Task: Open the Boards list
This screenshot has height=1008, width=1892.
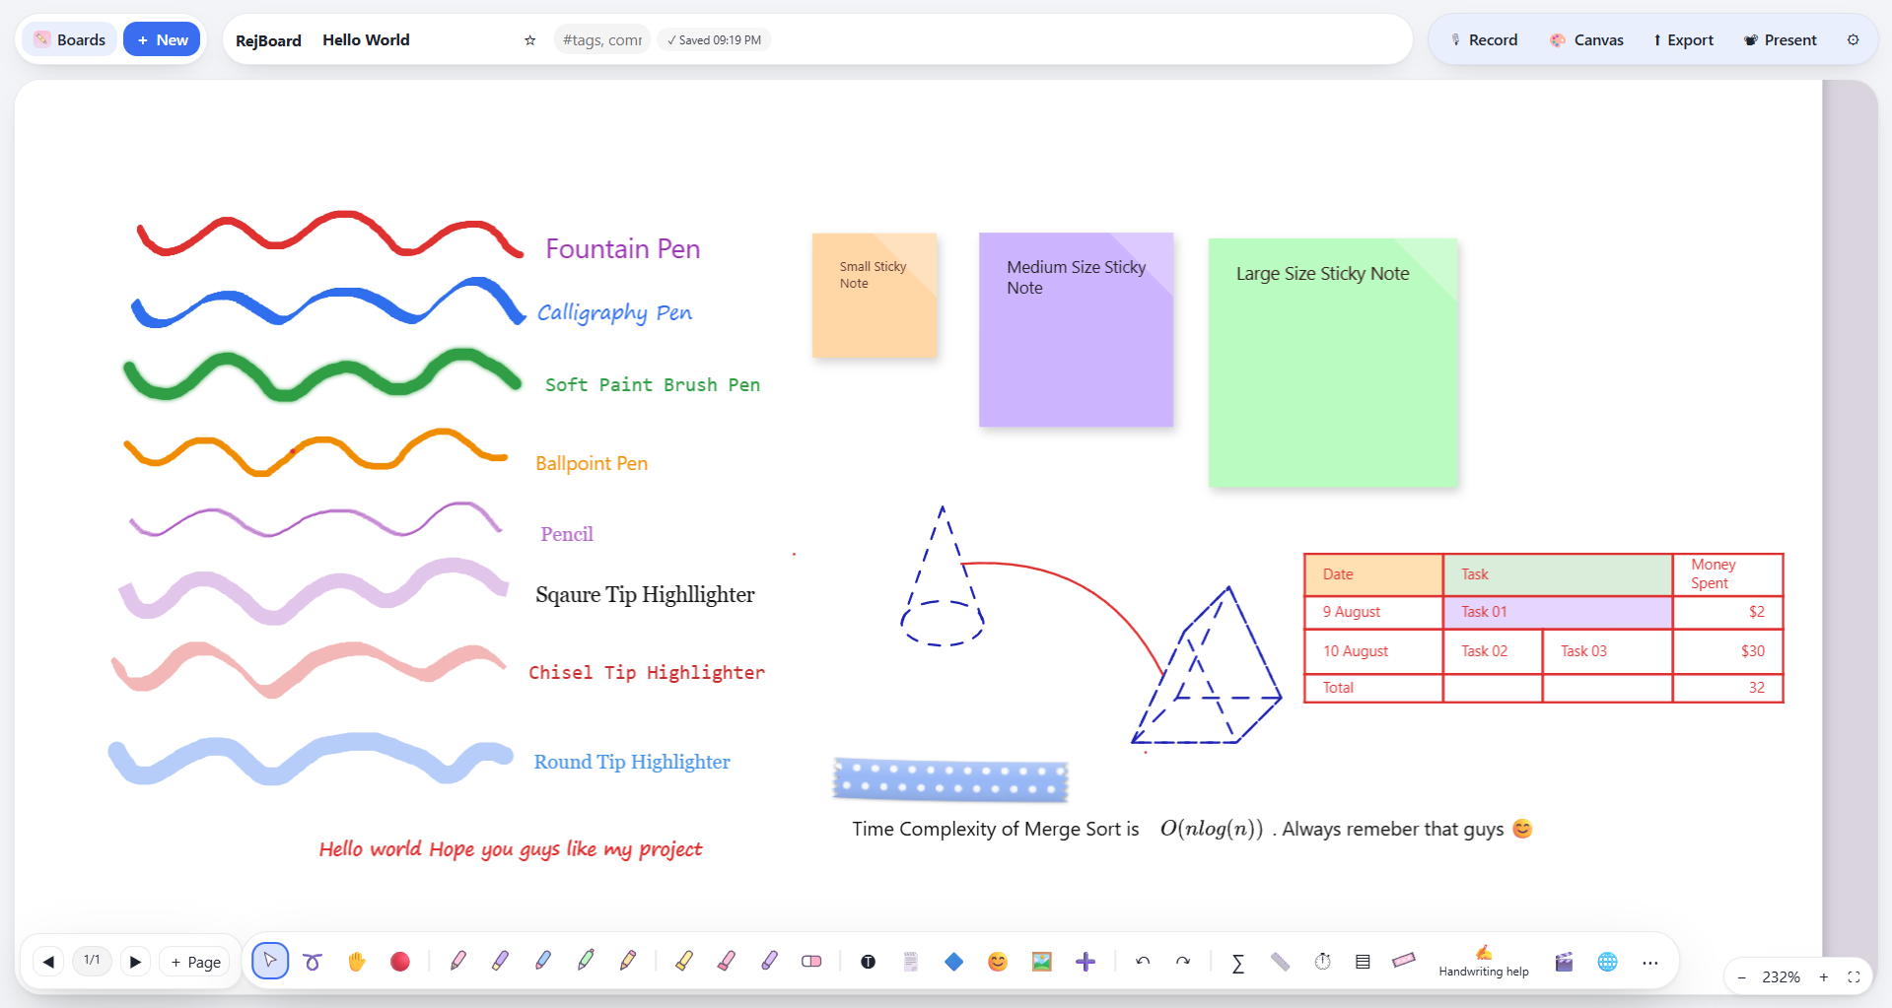Action: coord(69,39)
